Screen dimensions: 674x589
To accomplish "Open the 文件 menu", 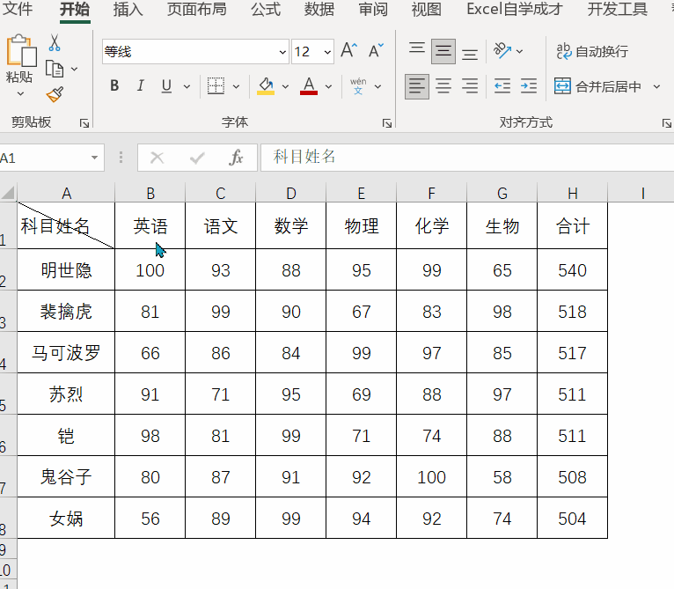I will [18, 9].
